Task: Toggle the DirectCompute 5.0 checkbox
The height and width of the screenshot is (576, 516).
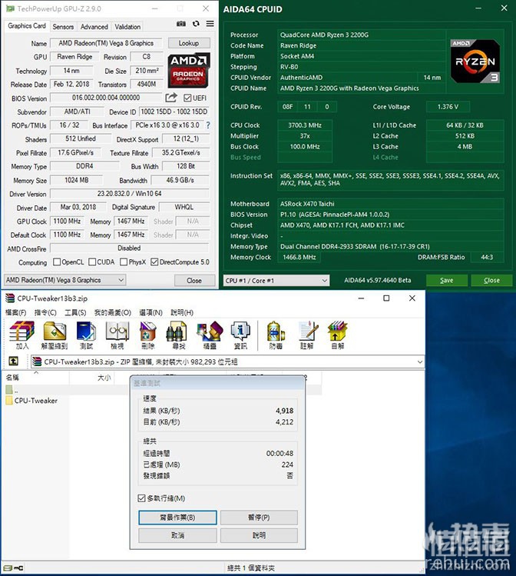Action: [x=154, y=262]
